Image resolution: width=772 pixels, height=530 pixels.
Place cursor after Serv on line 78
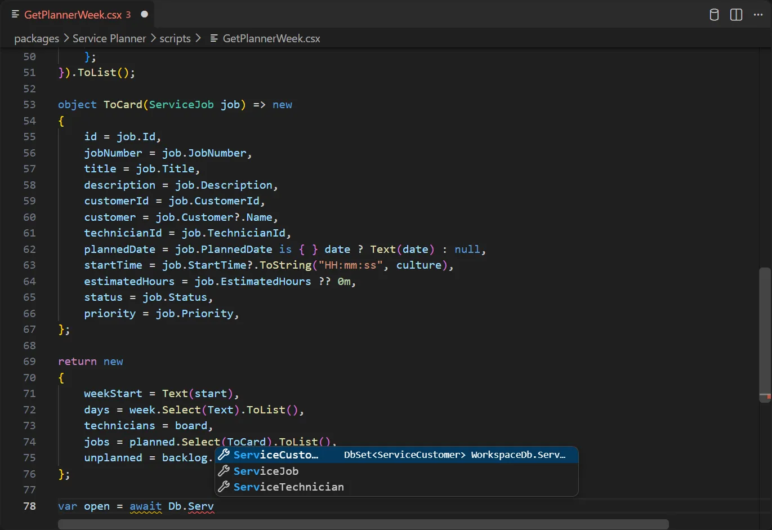pyautogui.click(x=214, y=506)
